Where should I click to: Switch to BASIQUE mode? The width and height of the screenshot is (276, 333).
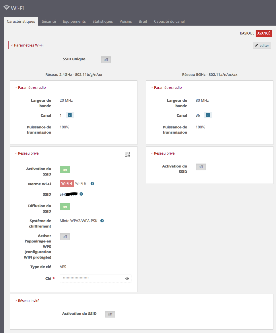247,33
